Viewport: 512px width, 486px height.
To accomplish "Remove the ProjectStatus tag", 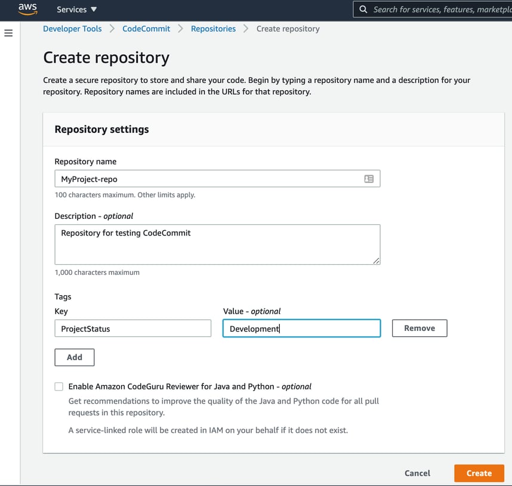I will 420,329.
